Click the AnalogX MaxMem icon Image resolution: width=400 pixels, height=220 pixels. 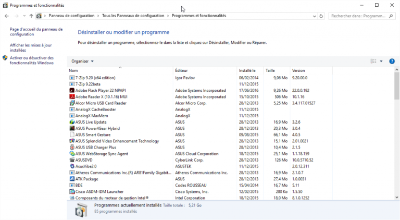tap(72, 116)
